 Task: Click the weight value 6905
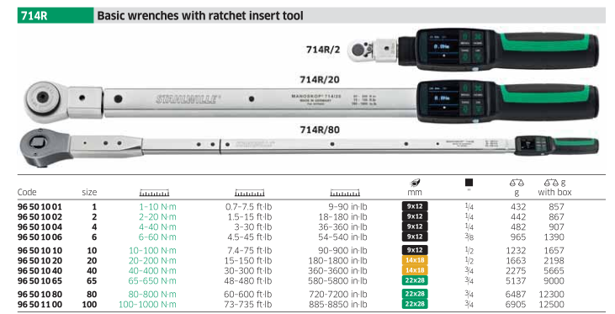516,305
